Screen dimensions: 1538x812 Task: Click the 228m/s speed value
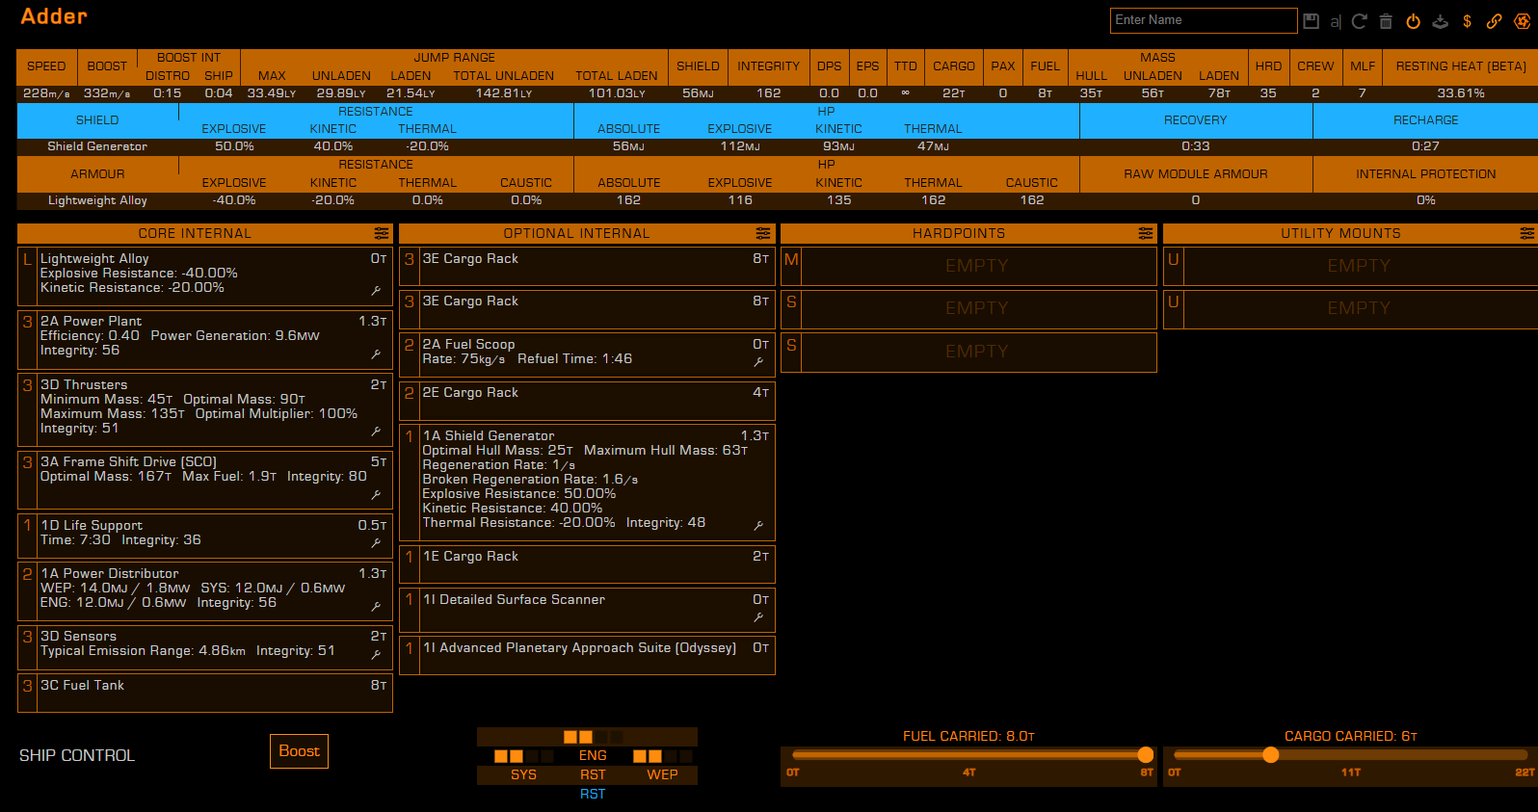pos(46,93)
